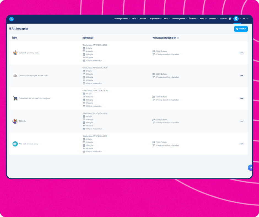Open the Ev tamiri çevrimiçi kursu account

[x=29, y=53]
